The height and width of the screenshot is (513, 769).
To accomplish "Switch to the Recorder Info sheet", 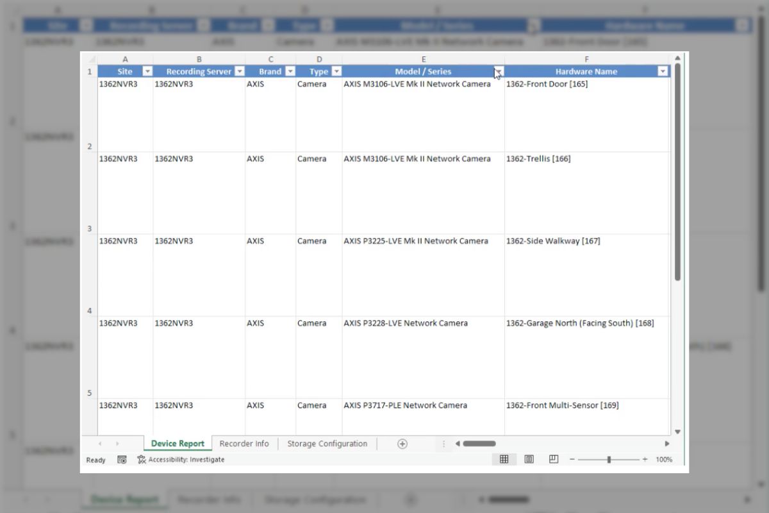I will pyautogui.click(x=244, y=443).
